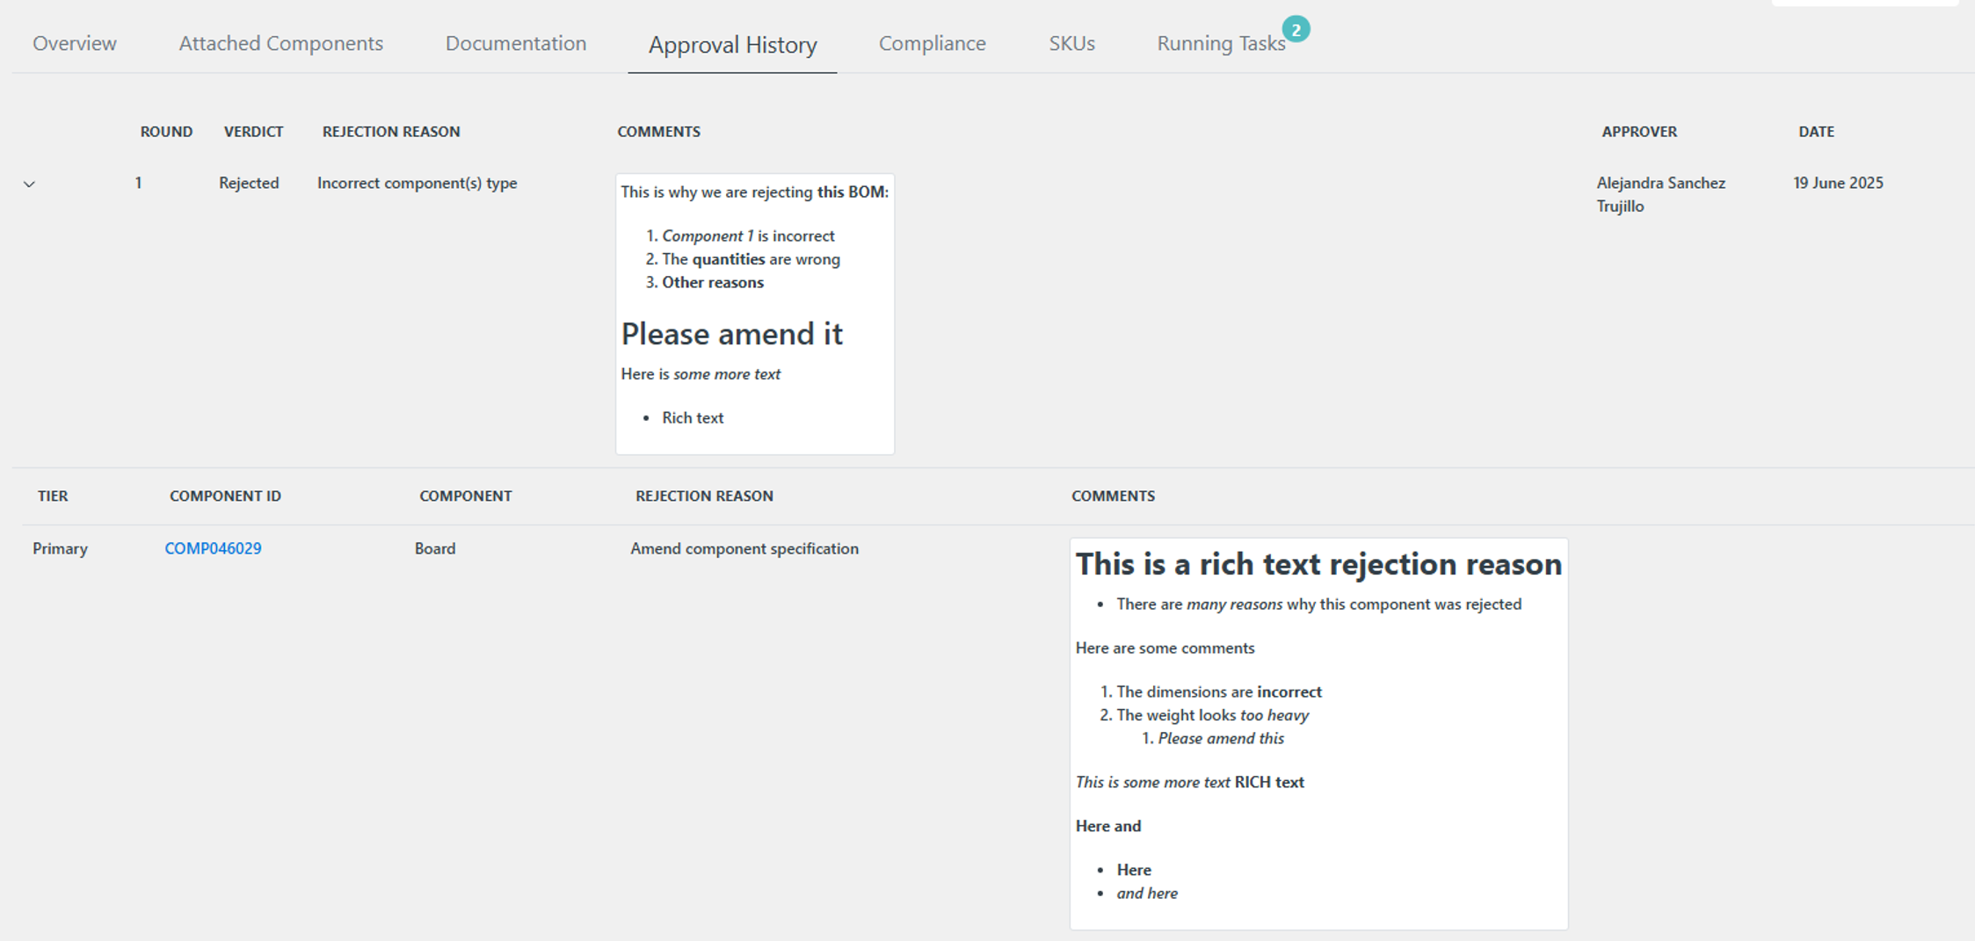This screenshot has height=941, width=1975.
Task: Select approver Alejandra Sanchez Trujillo
Action: pos(1661,194)
